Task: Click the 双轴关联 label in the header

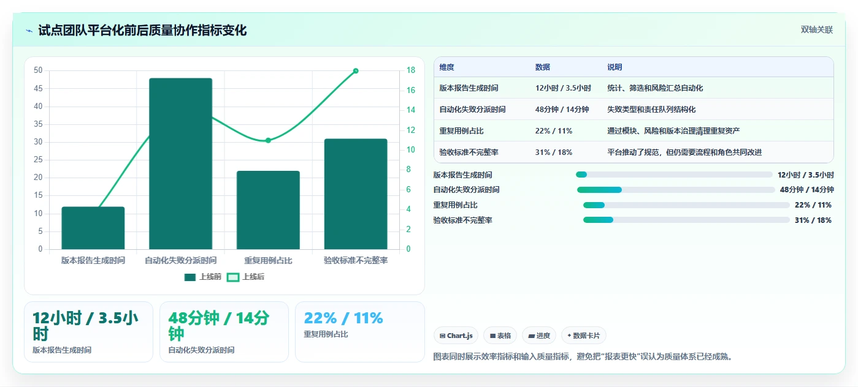Action: pos(816,30)
